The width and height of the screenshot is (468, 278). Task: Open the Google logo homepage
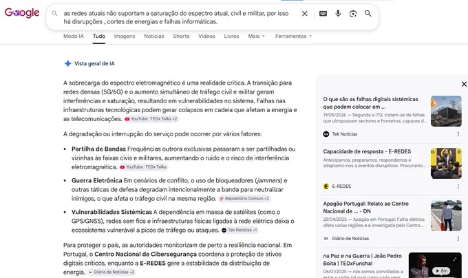22,13
